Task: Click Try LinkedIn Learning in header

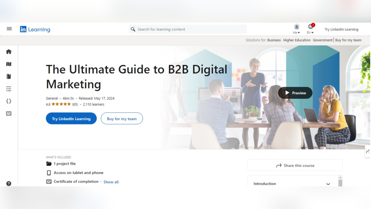Action: coord(341,29)
